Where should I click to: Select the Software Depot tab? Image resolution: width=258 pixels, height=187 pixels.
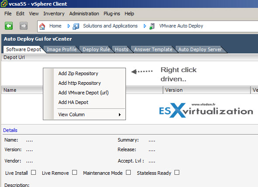tap(24, 49)
